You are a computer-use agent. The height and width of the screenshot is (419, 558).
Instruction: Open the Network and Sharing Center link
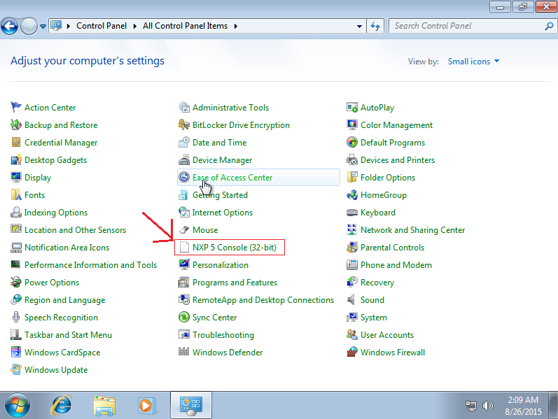click(x=413, y=230)
